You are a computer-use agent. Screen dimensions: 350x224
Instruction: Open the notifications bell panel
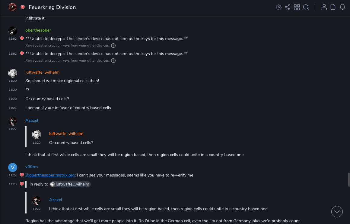tap(342, 7)
